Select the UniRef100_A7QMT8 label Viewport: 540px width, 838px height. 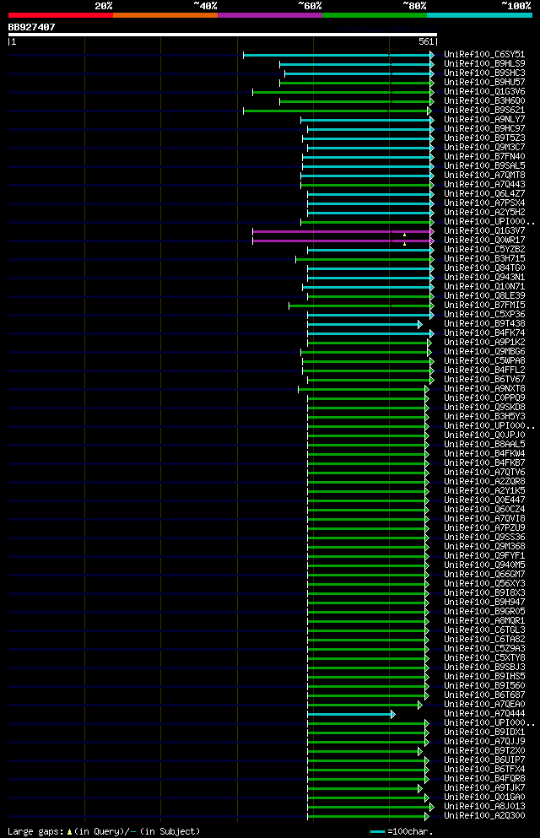[484, 175]
